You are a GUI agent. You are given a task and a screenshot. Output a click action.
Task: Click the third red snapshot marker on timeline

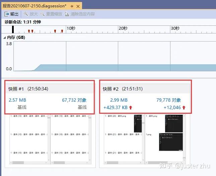(55, 31)
